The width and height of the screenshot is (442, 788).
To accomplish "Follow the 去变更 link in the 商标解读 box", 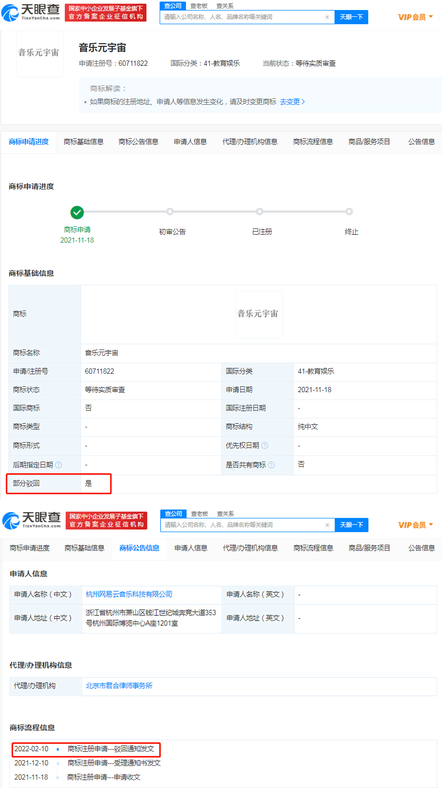I will [x=292, y=102].
